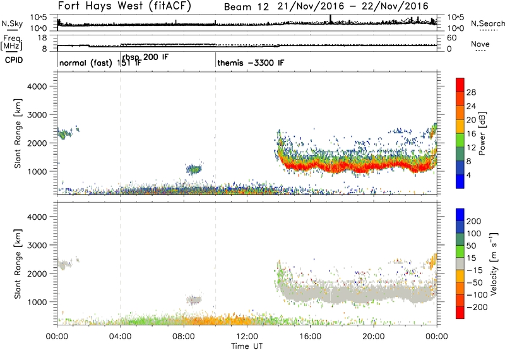
Task: Click the power panel 'Slant Range [km]' label
Action: click(x=18, y=133)
